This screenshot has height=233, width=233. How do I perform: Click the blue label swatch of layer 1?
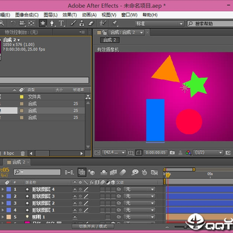9,190
